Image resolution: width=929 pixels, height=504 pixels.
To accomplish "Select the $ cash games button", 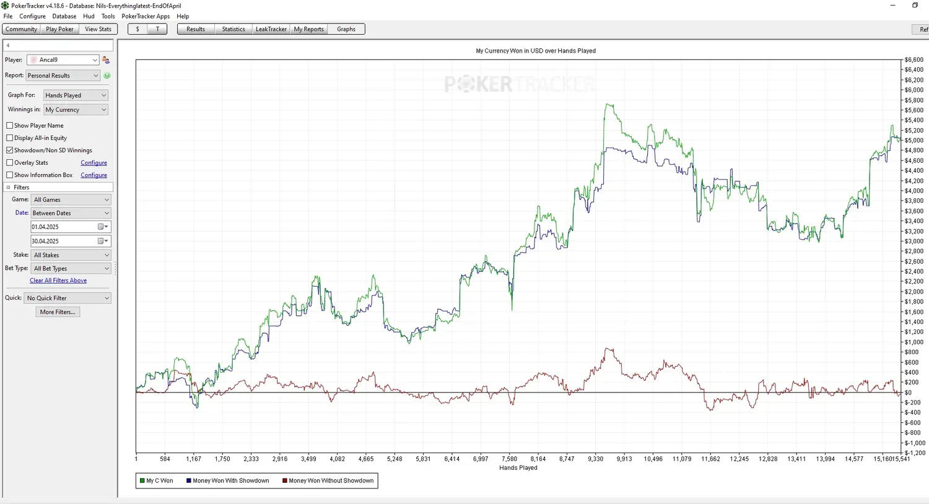I will click(137, 29).
